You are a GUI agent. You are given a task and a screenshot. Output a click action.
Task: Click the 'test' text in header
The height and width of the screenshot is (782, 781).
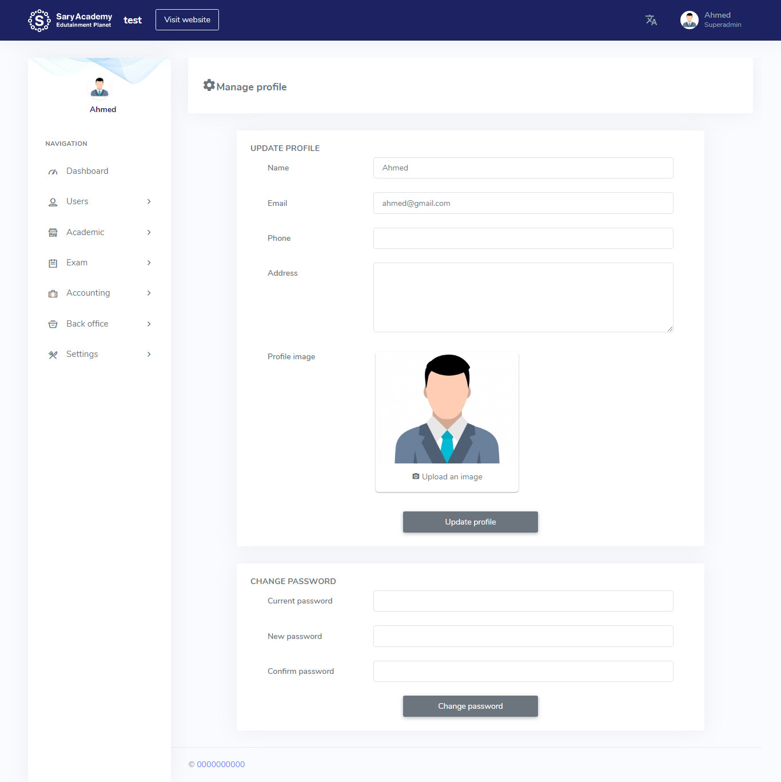pyautogui.click(x=133, y=20)
